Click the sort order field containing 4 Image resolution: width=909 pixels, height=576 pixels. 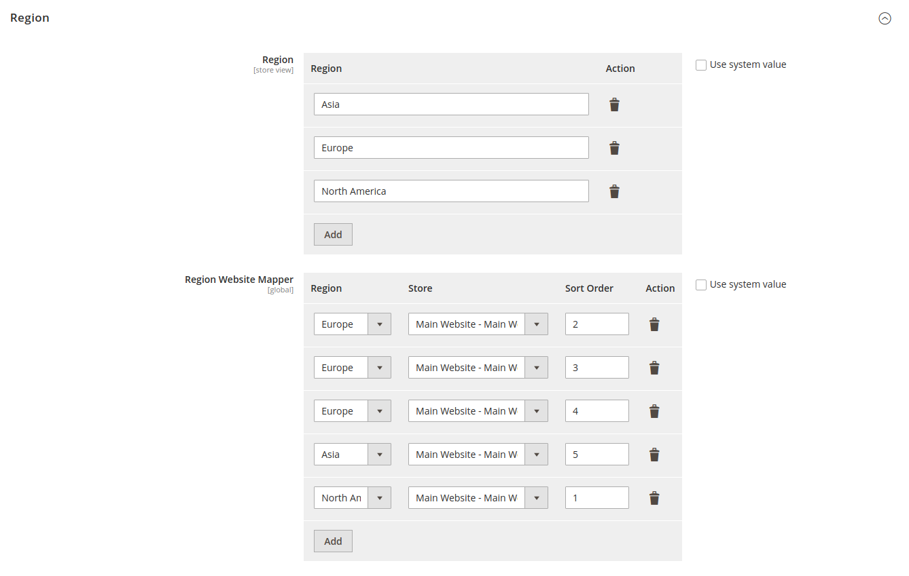tap(596, 411)
